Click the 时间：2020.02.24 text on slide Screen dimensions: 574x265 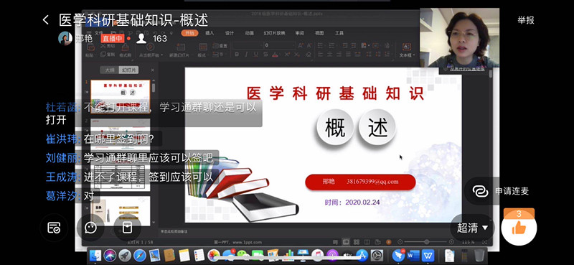[x=352, y=202]
